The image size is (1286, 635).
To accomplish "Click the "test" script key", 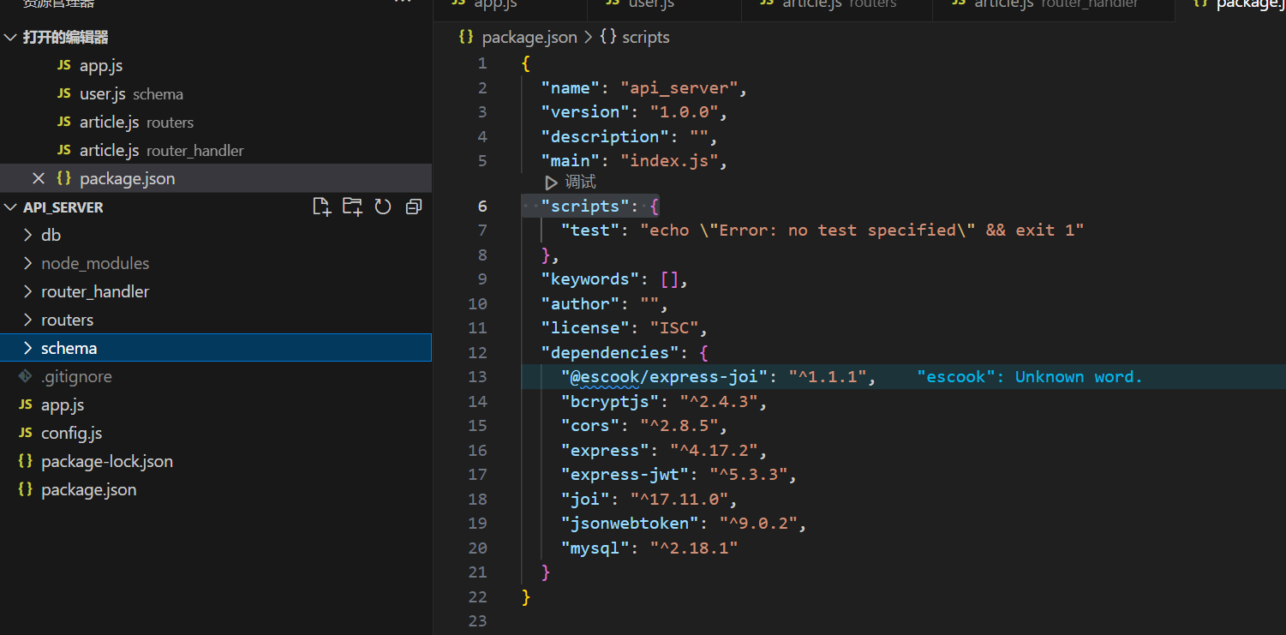I will point(590,230).
